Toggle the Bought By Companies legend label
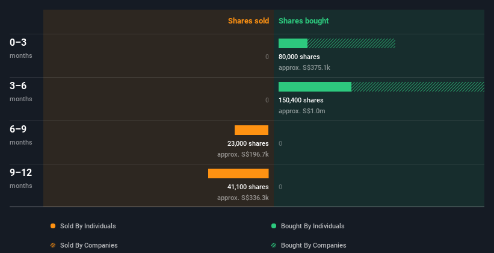 click(313, 245)
